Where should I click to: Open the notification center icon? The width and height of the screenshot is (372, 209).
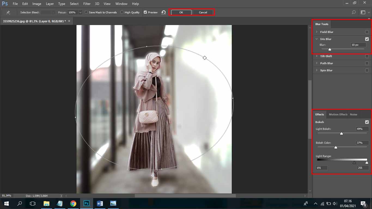click(x=363, y=204)
